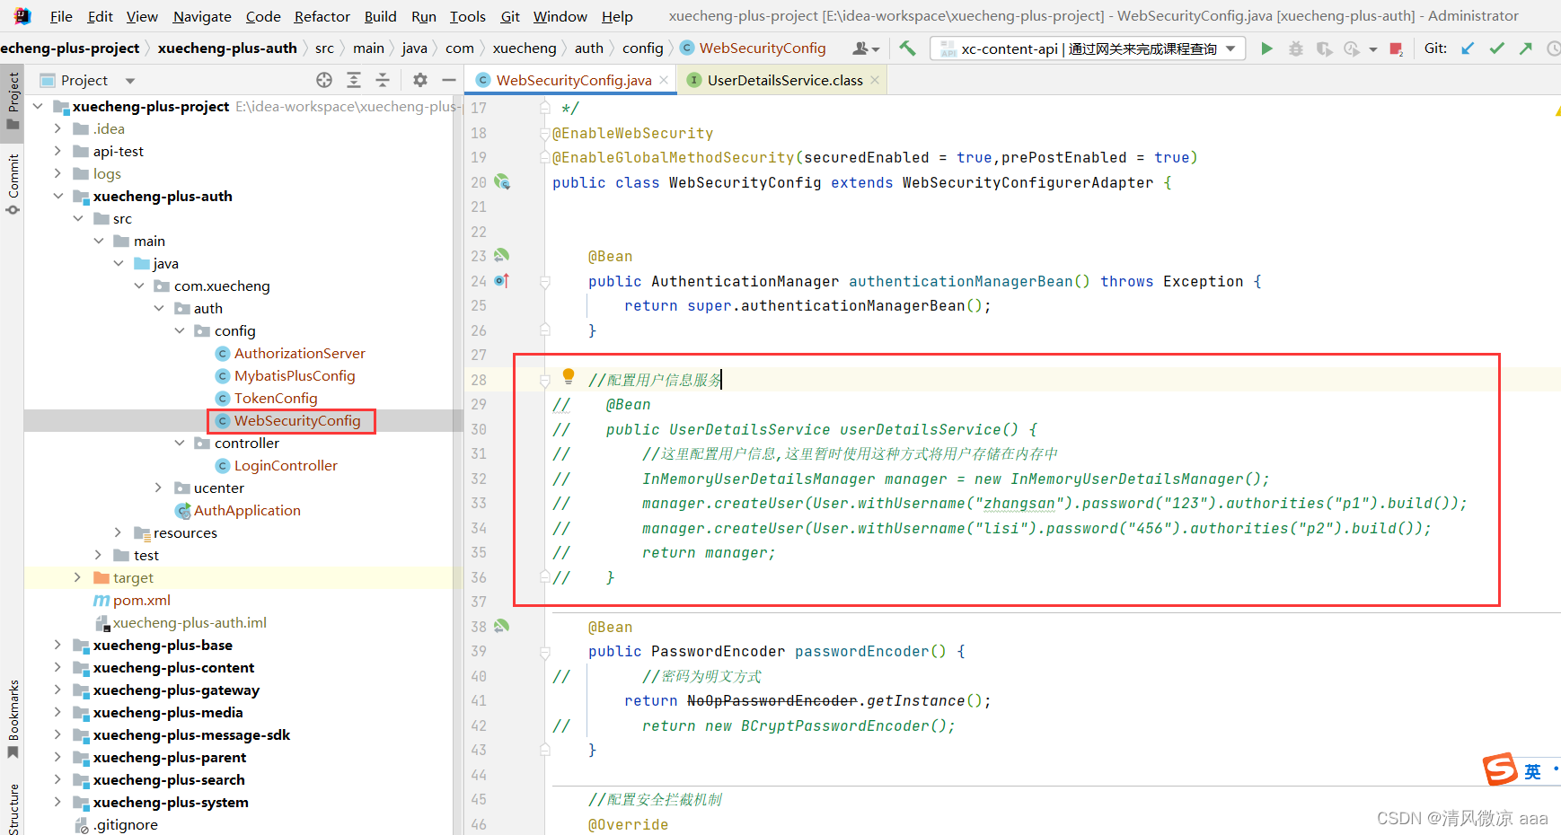The height and width of the screenshot is (835, 1561).
Task: Click the Run green play icon
Action: click(1266, 48)
